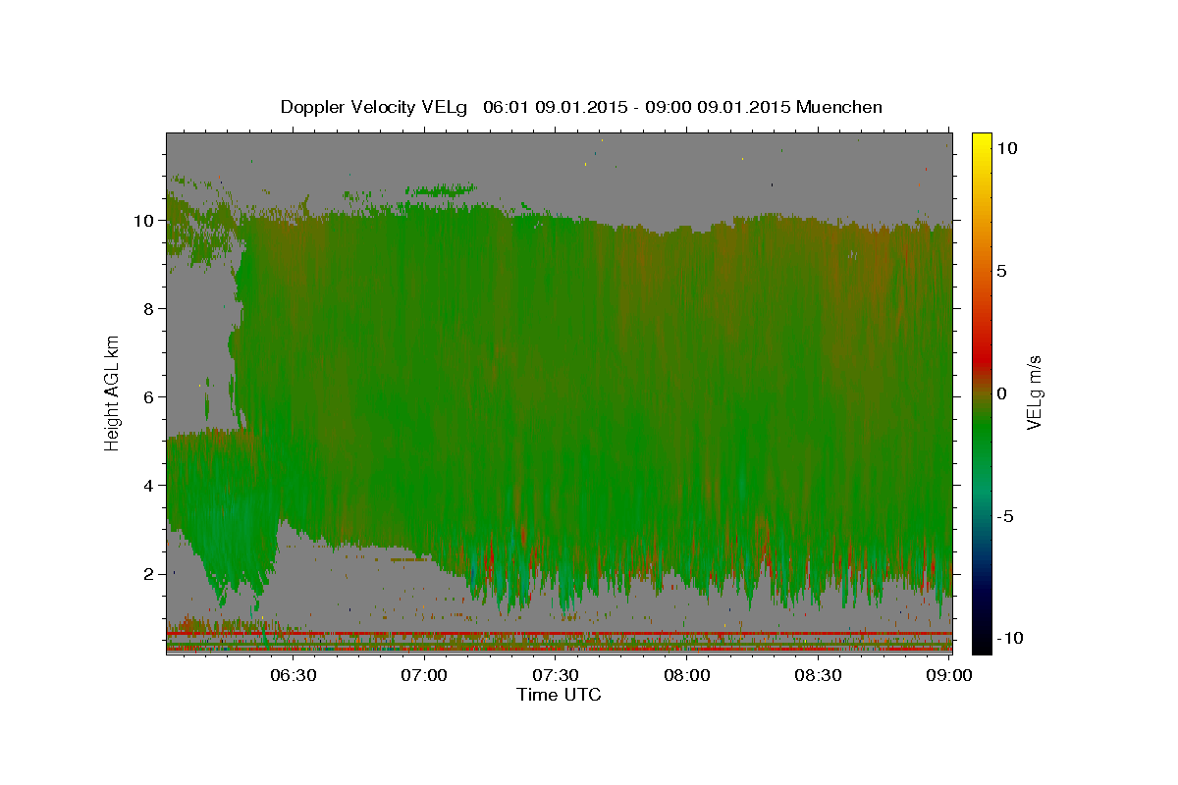1178x785 pixels.
Task: Click the height tick label 6
Action: (151, 397)
